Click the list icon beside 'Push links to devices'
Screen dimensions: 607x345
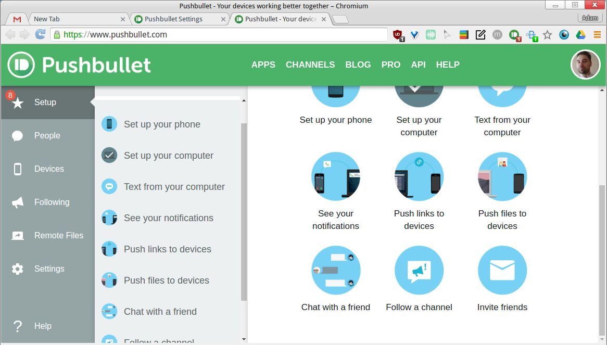(x=109, y=249)
